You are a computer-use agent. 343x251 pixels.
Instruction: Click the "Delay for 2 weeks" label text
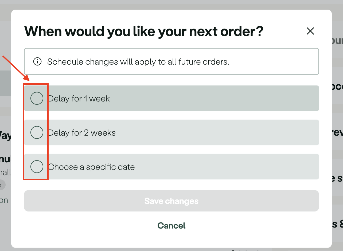click(82, 133)
